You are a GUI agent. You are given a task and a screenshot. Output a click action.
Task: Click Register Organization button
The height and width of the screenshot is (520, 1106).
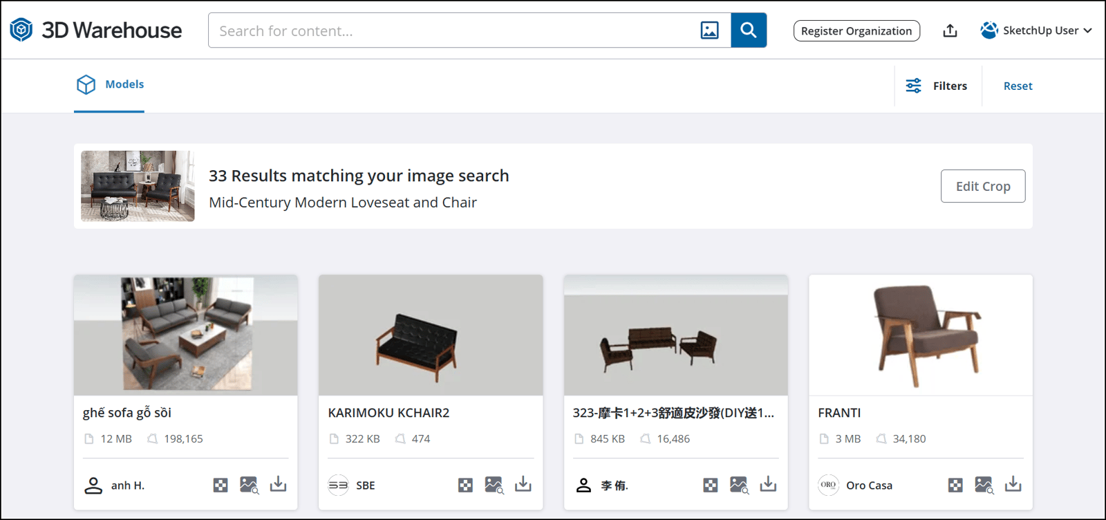856,30
